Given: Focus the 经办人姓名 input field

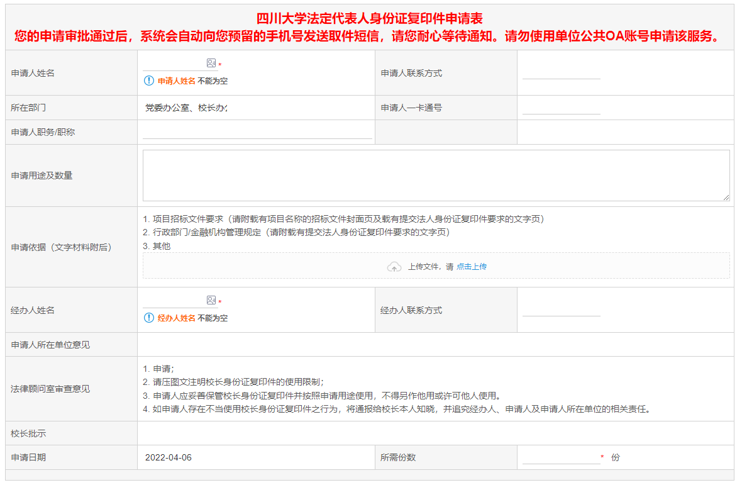Looking at the screenshot, I should click(174, 301).
